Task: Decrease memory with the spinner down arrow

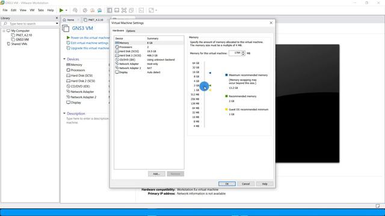Action: point(243,55)
